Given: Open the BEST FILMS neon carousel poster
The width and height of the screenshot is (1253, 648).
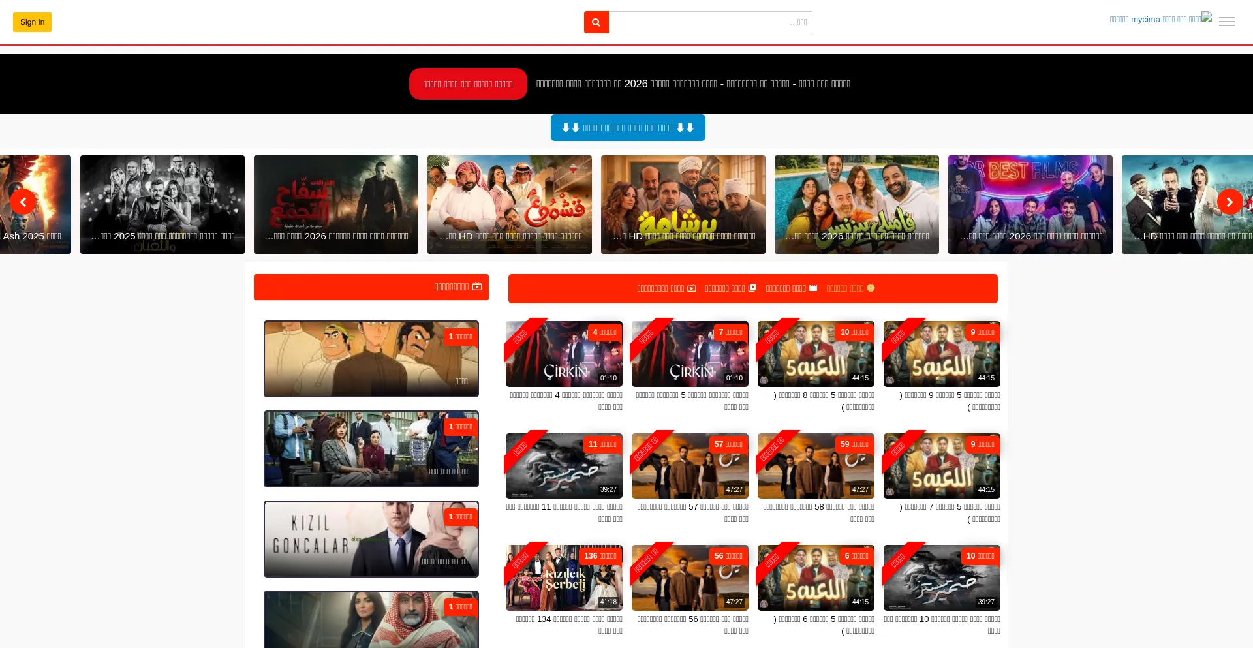Looking at the screenshot, I should point(1030,204).
